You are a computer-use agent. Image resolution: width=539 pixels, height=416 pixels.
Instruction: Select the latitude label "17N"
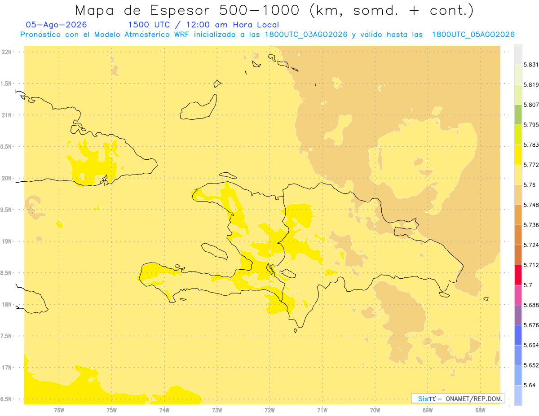point(6,368)
